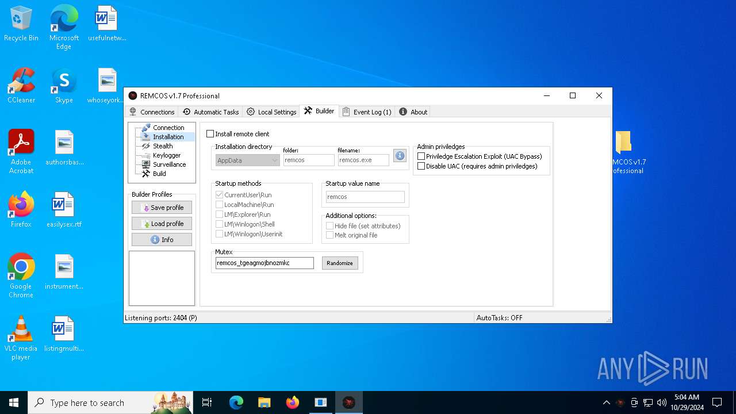The width and height of the screenshot is (736, 414).
Task: Open Microsoft Edge desktop shortcut
Action: click(64, 28)
